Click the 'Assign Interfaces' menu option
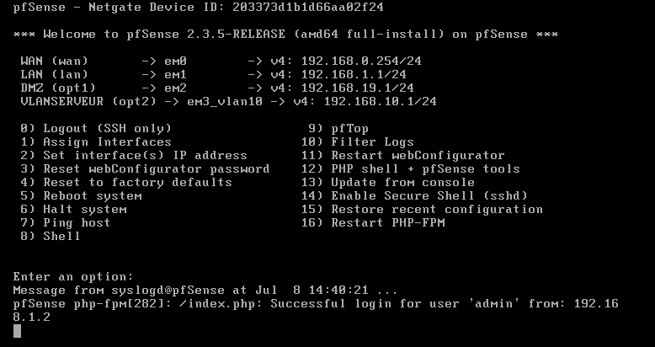The height and width of the screenshot is (347, 655). (96, 142)
